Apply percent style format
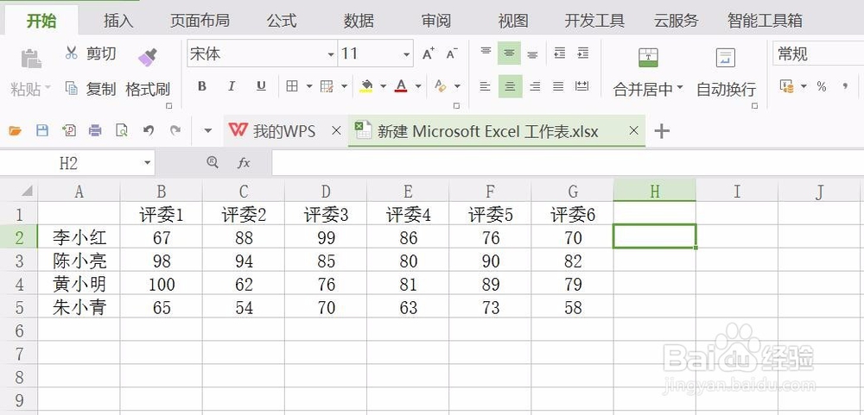Screen dimensions: 864x415 822,86
